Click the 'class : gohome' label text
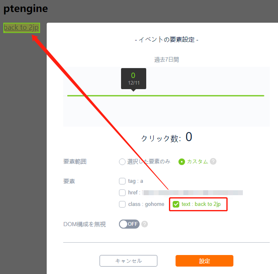The image size is (278, 274). [x=146, y=204]
